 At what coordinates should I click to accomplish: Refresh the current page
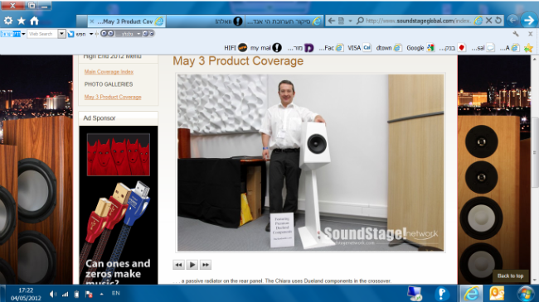click(x=498, y=21)
